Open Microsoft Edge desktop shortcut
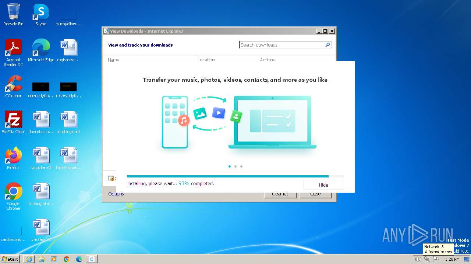 [x=41, y=51]
